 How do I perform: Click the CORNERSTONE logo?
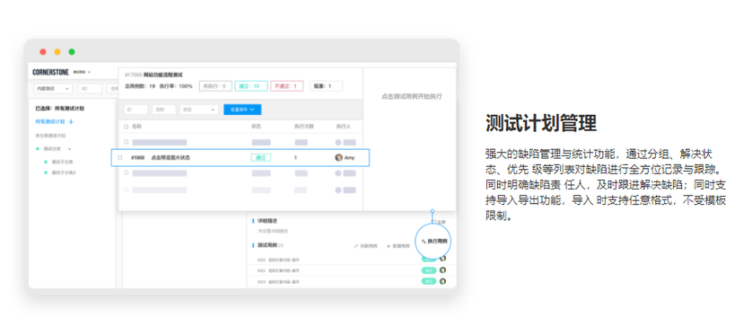click(51, 72)
